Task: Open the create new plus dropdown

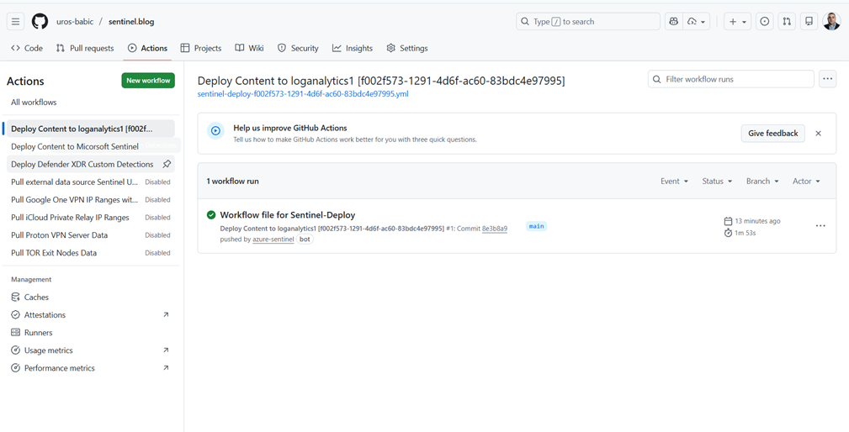Action: (x=737, y=22)
